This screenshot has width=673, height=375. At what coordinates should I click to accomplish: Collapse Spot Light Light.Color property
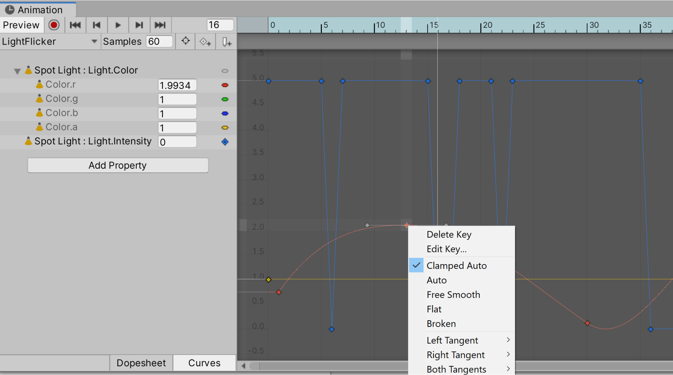click(17, 71)
